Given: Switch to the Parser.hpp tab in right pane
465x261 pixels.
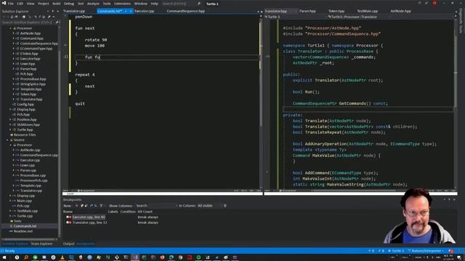Looking at the screenshot, I should 307,11.
